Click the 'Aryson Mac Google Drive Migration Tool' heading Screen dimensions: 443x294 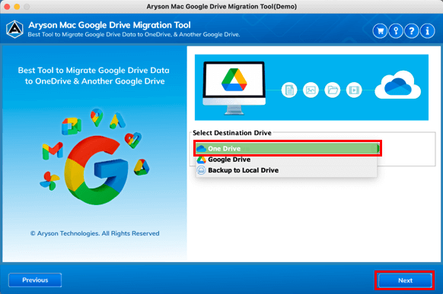(110, 25)
